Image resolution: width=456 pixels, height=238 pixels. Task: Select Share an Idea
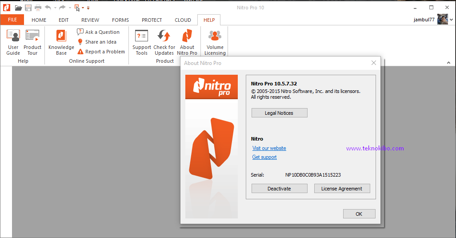[97, 42]
